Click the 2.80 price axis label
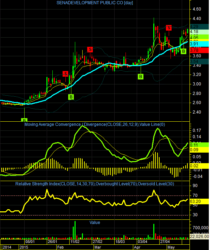The height and width of the screenshot is (250, 212). pos(197,94)
